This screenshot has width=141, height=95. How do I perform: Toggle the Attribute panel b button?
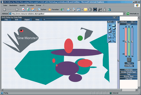click(132, 22)
